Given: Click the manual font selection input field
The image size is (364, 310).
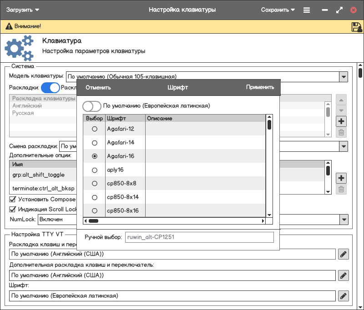Looking at the screenshot, I should point(199,237).
